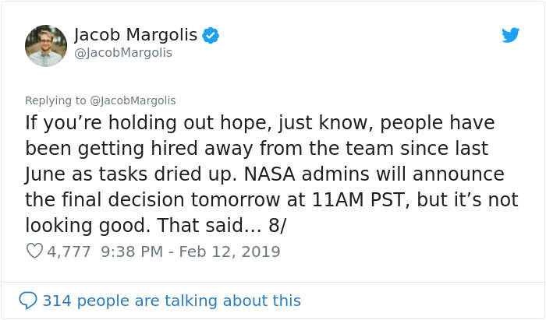Click the blue verified checkmark badge
546x320 pixels.
pyautogui.click(x=210, y=35)
